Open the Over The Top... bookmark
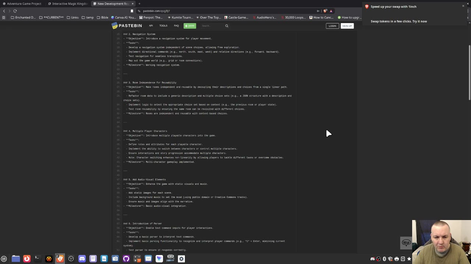Screen dimensions: 471x264 click(x=209, y=17)
